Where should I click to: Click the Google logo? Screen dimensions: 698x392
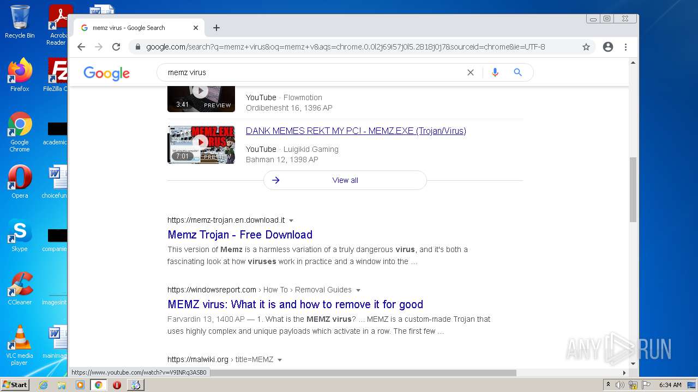click(106, 73)
